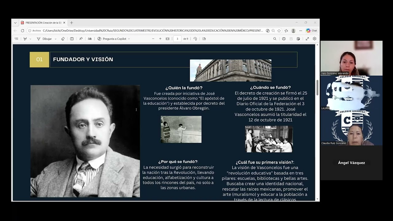393x221 pixels.
Task: Click the SEP building photo
Action: (x=231, y=71)
